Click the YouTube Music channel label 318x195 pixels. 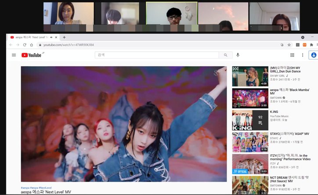279,116
